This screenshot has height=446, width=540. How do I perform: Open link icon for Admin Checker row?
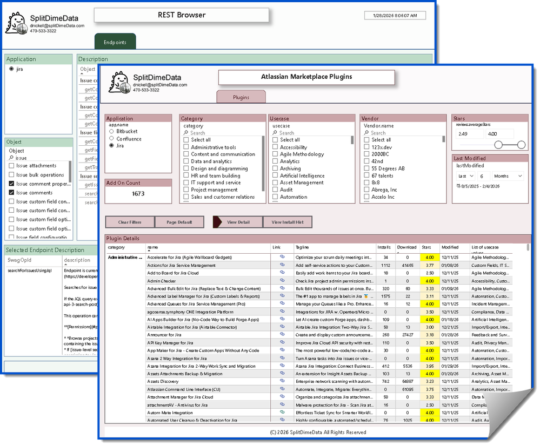click(x=282, y=280)
